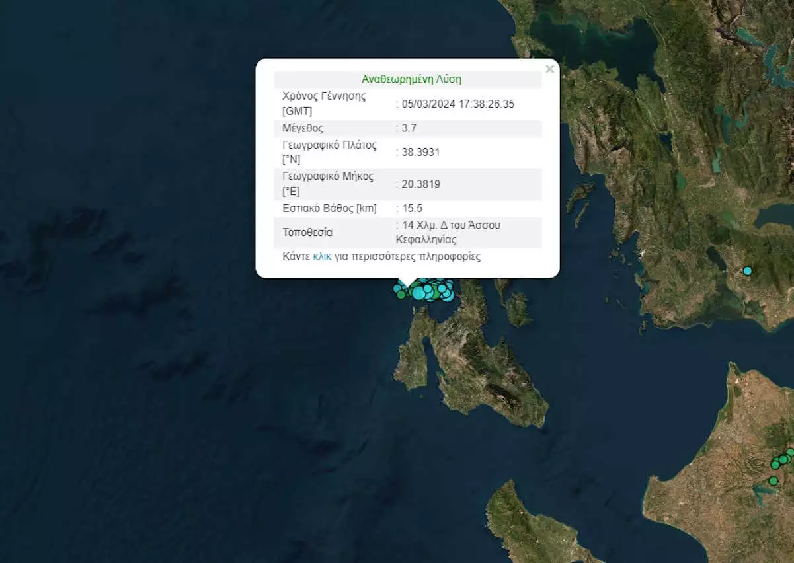Click the large green marker in the Peloponnese group
794x563 pixels.
click(775, 465)
